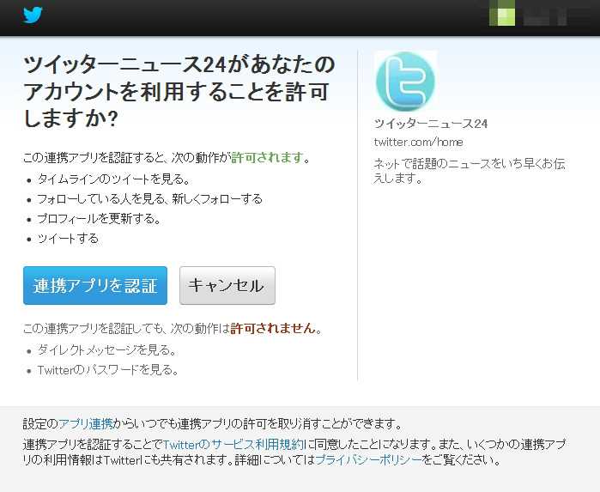
Task: Open the pixelated user avatar in header
Action: [x=502, y=14]
